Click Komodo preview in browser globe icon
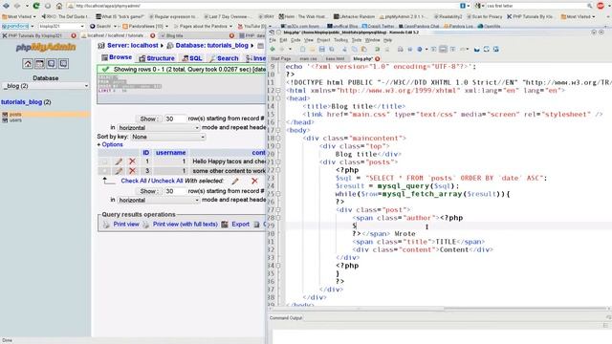 point(420,49)
